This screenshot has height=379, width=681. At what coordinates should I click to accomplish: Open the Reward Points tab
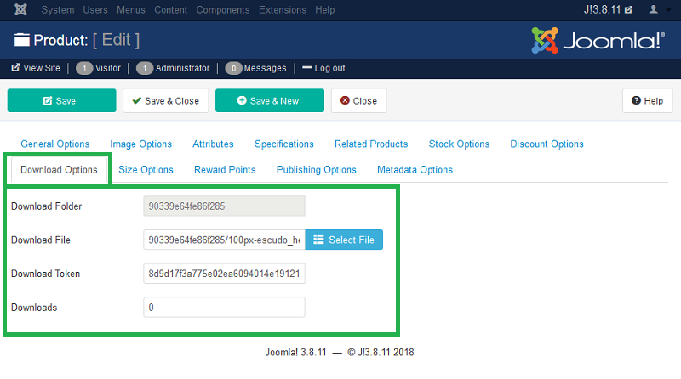coord(225,170)
